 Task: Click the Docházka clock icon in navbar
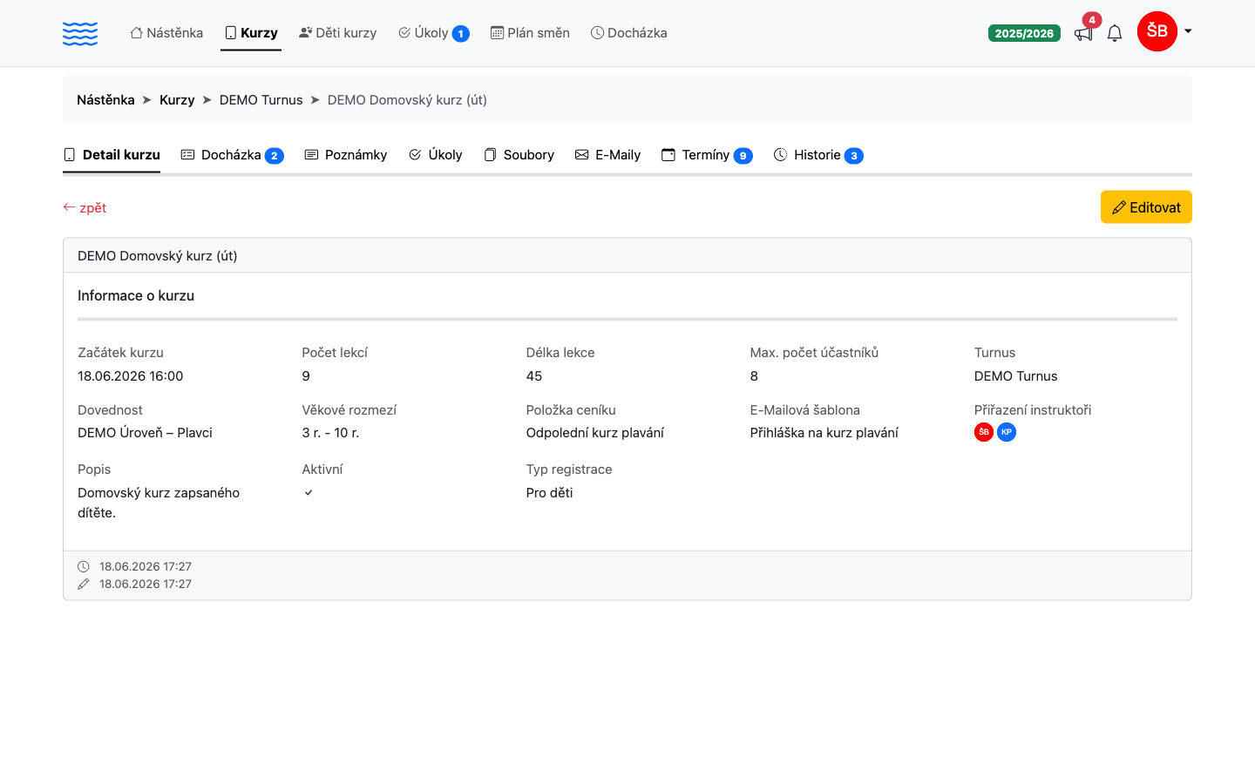pos(597,33)
